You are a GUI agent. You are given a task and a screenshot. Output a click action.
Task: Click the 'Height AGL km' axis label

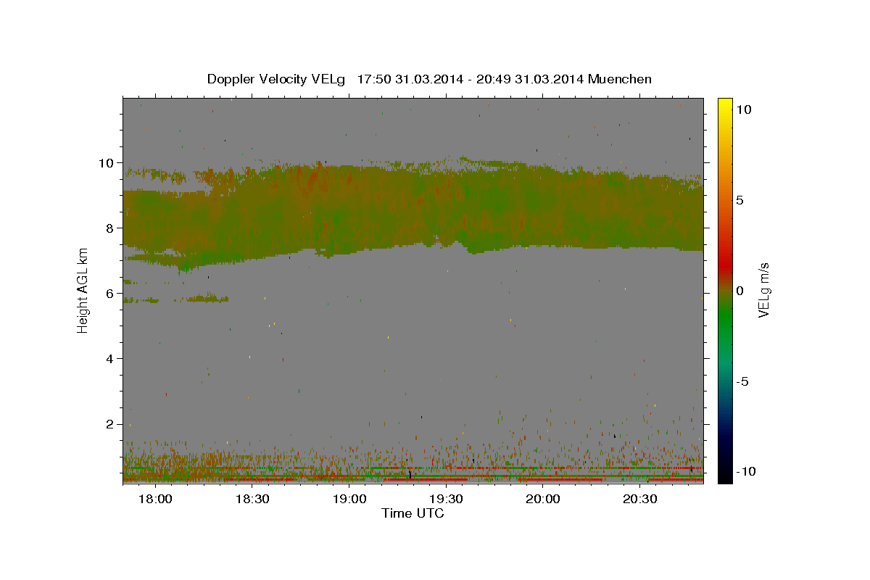pos(83,290)
